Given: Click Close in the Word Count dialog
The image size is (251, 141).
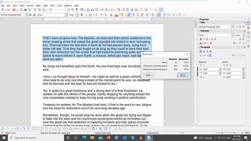Looking at the screenshot, I should pos(183,75).
